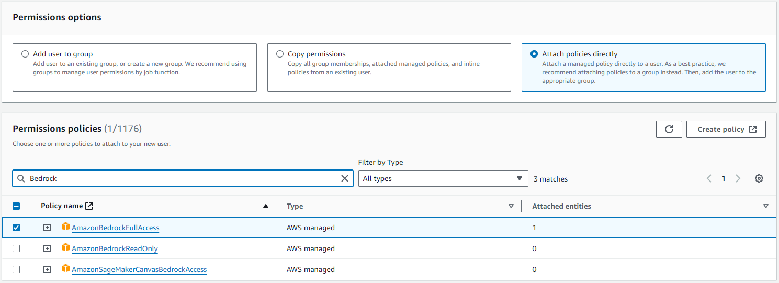The height and width of the screenshot is (283, 779).
Task: Check the AmazonSageMakerCanvasBedrockAccess checkbox
Action: (x=16, y=269)
